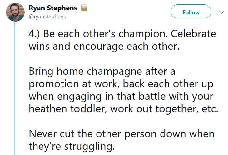Click the word "Celebrate" in the tweet
Screen dimensions: 228x155
tap(193, 34)
